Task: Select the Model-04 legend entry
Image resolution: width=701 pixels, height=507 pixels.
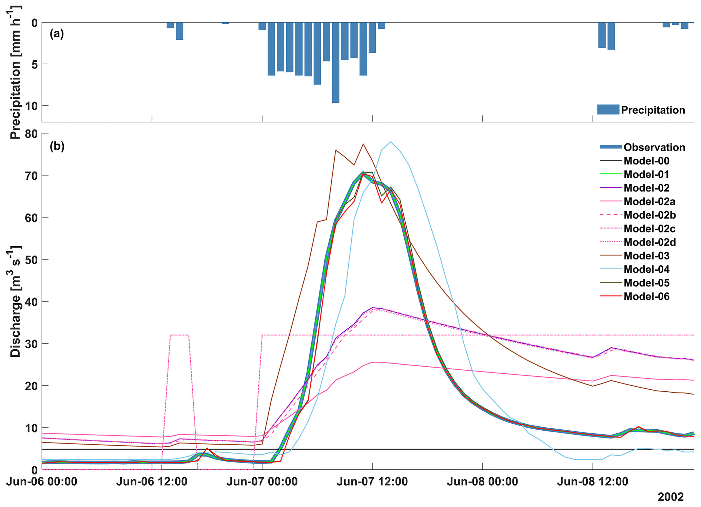Action: (x=646, y=269)
